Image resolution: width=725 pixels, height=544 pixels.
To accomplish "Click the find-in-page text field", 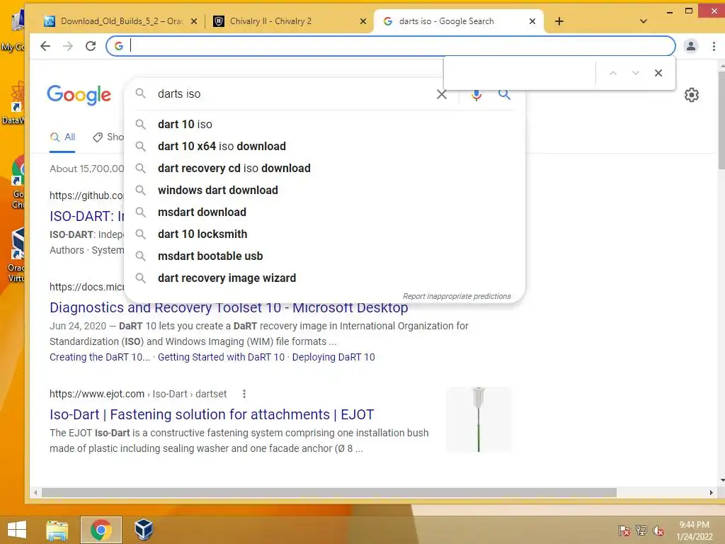I will click(x=520, y=73).
